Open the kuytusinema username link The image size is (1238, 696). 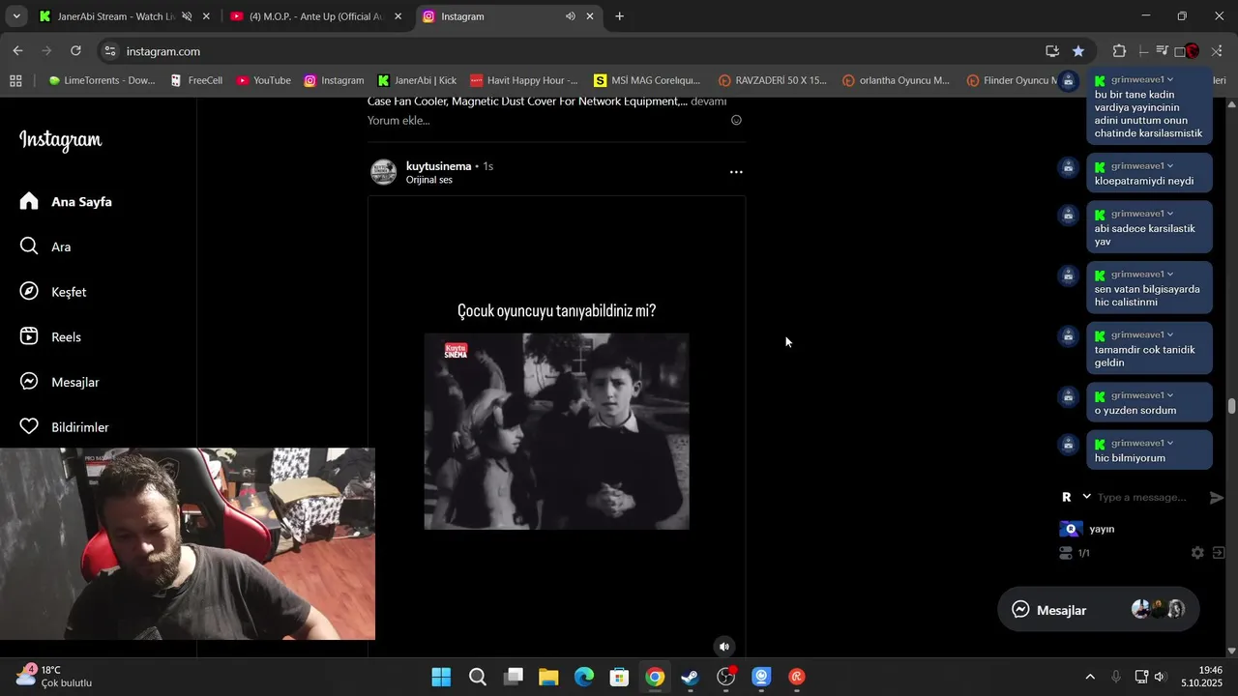tap(438, 166)
